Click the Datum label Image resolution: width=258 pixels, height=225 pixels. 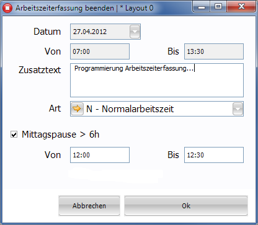(47, 32)
